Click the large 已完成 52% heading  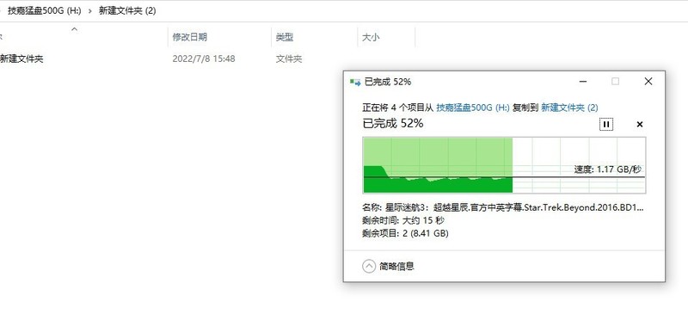click(393, 123)
